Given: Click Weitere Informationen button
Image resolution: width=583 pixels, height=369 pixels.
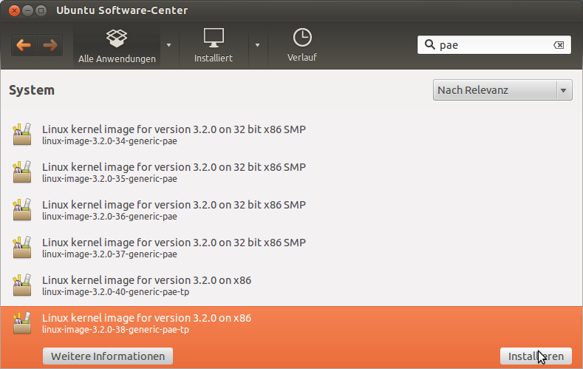Looking at the screenshot, I should (108, 356).
